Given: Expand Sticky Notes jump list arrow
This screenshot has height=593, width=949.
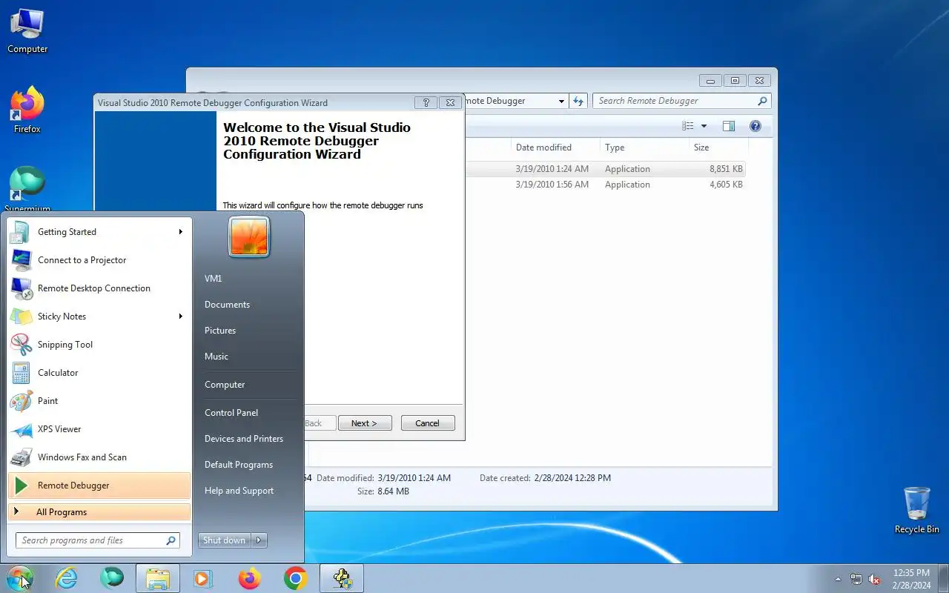Looking at the screenshot, I should coord(180,317).
